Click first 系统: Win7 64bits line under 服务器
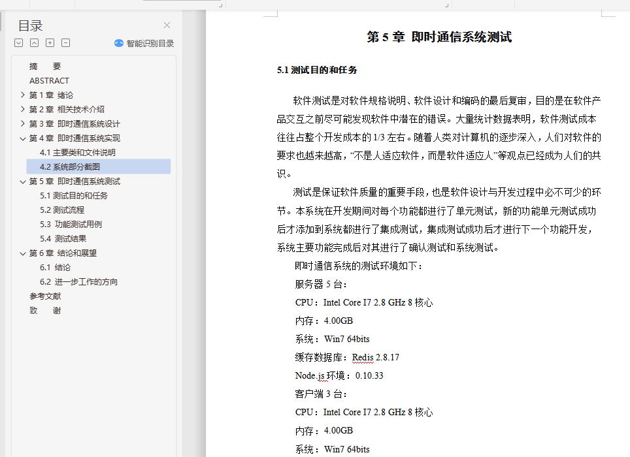The height and width of the screenshot is (457, 630). coord(332,339)
